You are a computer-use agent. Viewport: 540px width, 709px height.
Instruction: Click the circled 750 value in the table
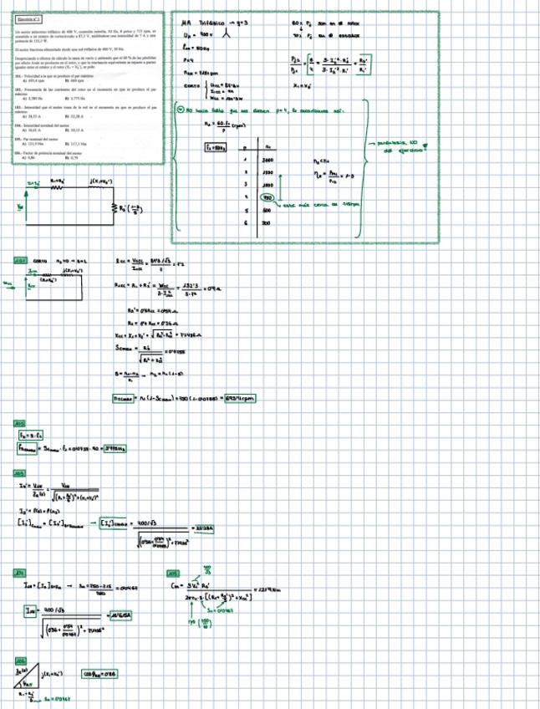coord(268,198)
